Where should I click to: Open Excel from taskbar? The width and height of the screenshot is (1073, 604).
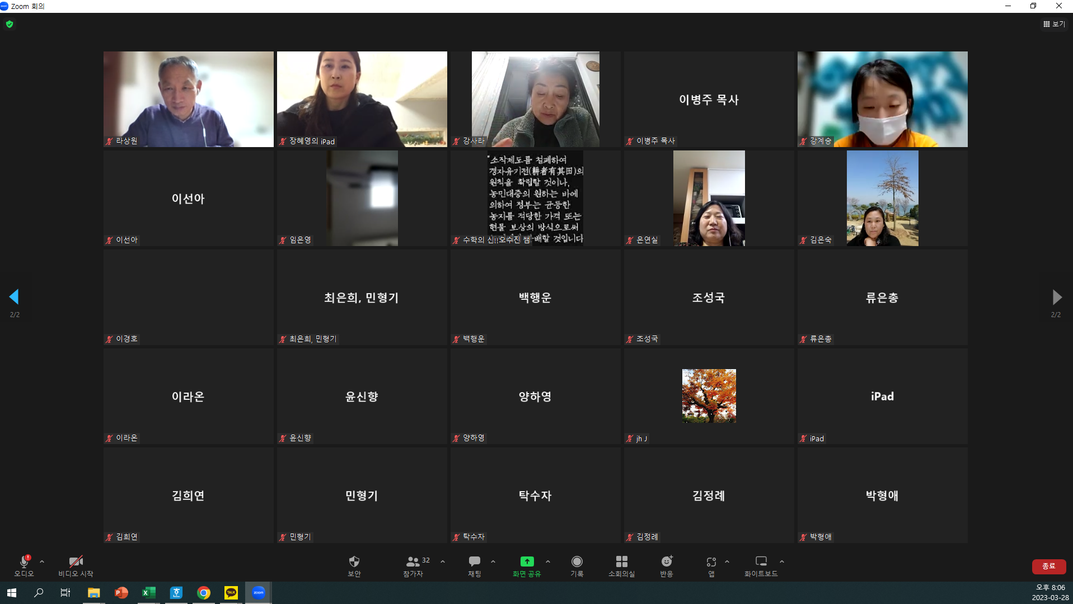(148, 593)
